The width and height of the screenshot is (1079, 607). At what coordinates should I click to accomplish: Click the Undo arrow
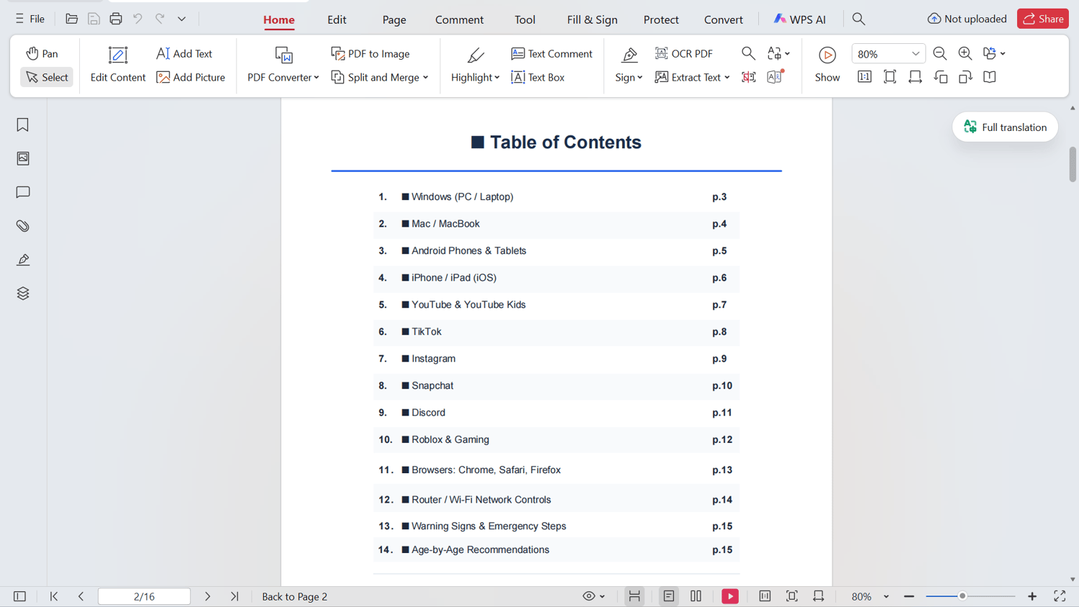[x=137, y=19]
